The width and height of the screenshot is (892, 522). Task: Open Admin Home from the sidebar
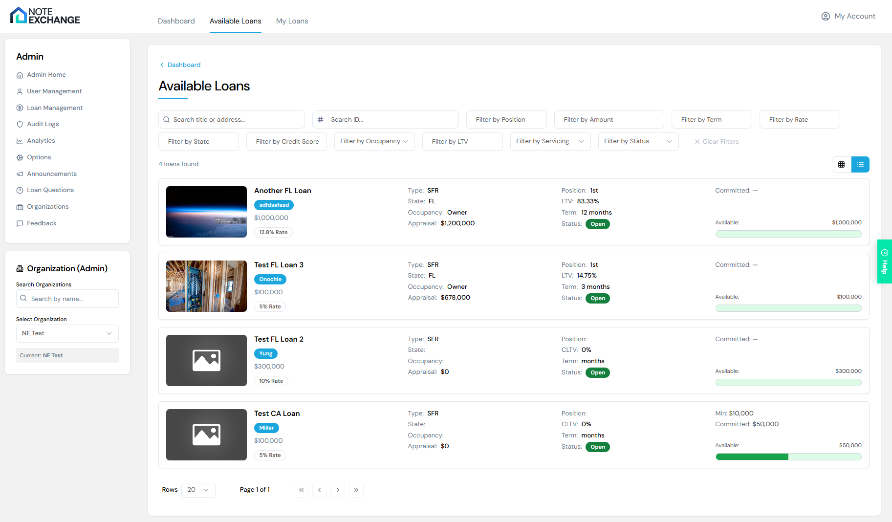tap(46, 74)
